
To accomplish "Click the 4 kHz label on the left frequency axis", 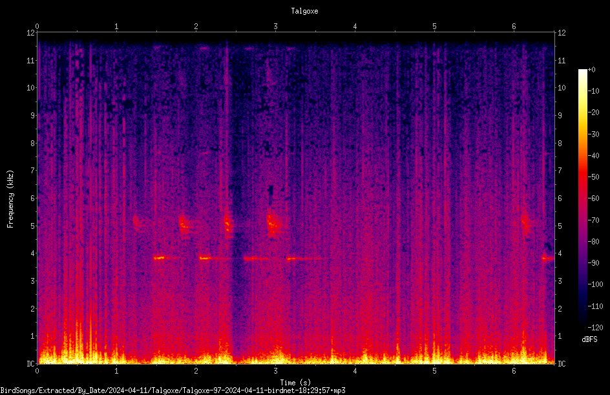I will [x=33, y=253].
